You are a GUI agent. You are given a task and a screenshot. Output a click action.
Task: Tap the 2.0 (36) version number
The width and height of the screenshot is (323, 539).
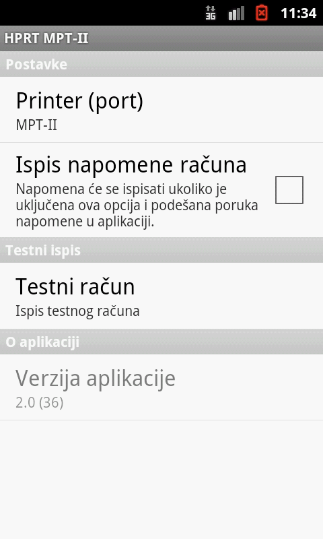tap(40, 402)
